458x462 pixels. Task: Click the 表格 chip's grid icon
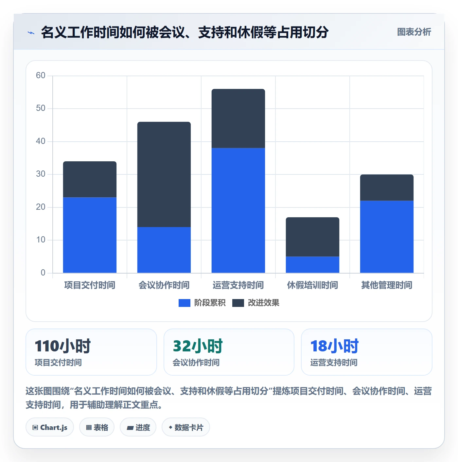[89, 428]
